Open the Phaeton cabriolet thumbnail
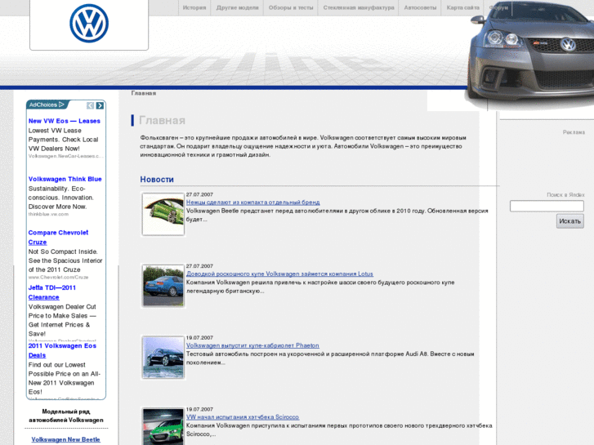 pyautogui.click(x=163, y=357)
